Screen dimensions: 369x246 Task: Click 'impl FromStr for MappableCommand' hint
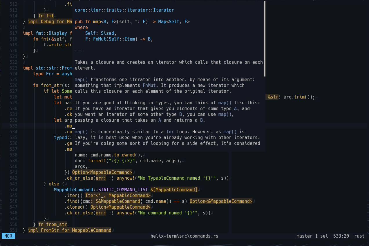pos(70,230)
